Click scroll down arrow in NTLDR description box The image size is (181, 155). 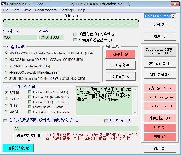click(x=135, y=112)
